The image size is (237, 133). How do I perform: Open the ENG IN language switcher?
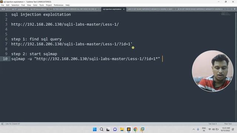[x=204, y=129]
